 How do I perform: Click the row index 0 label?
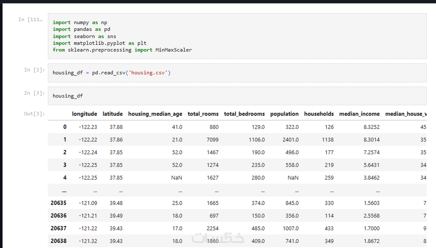click(65, 127)
